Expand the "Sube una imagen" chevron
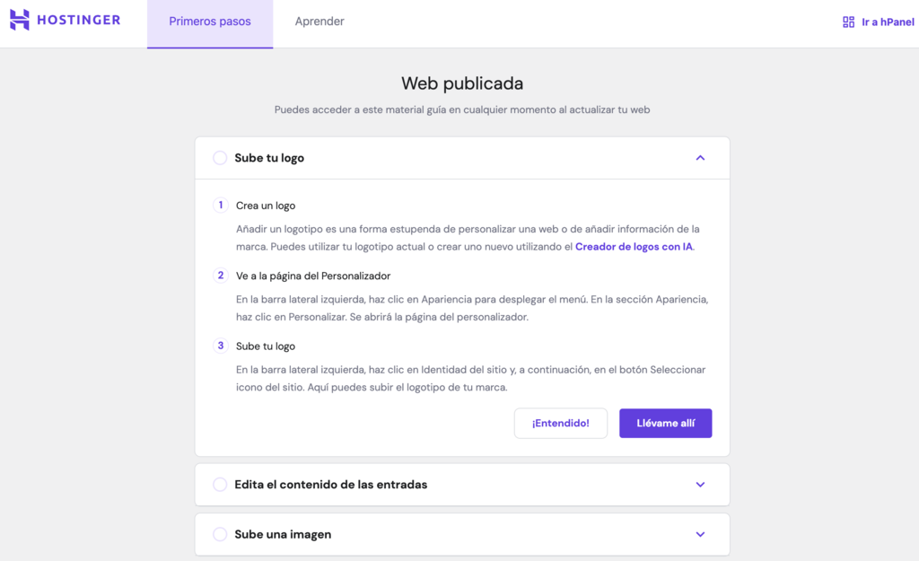The height and width of the screenshot is (561, 919). tap(700, 534)
